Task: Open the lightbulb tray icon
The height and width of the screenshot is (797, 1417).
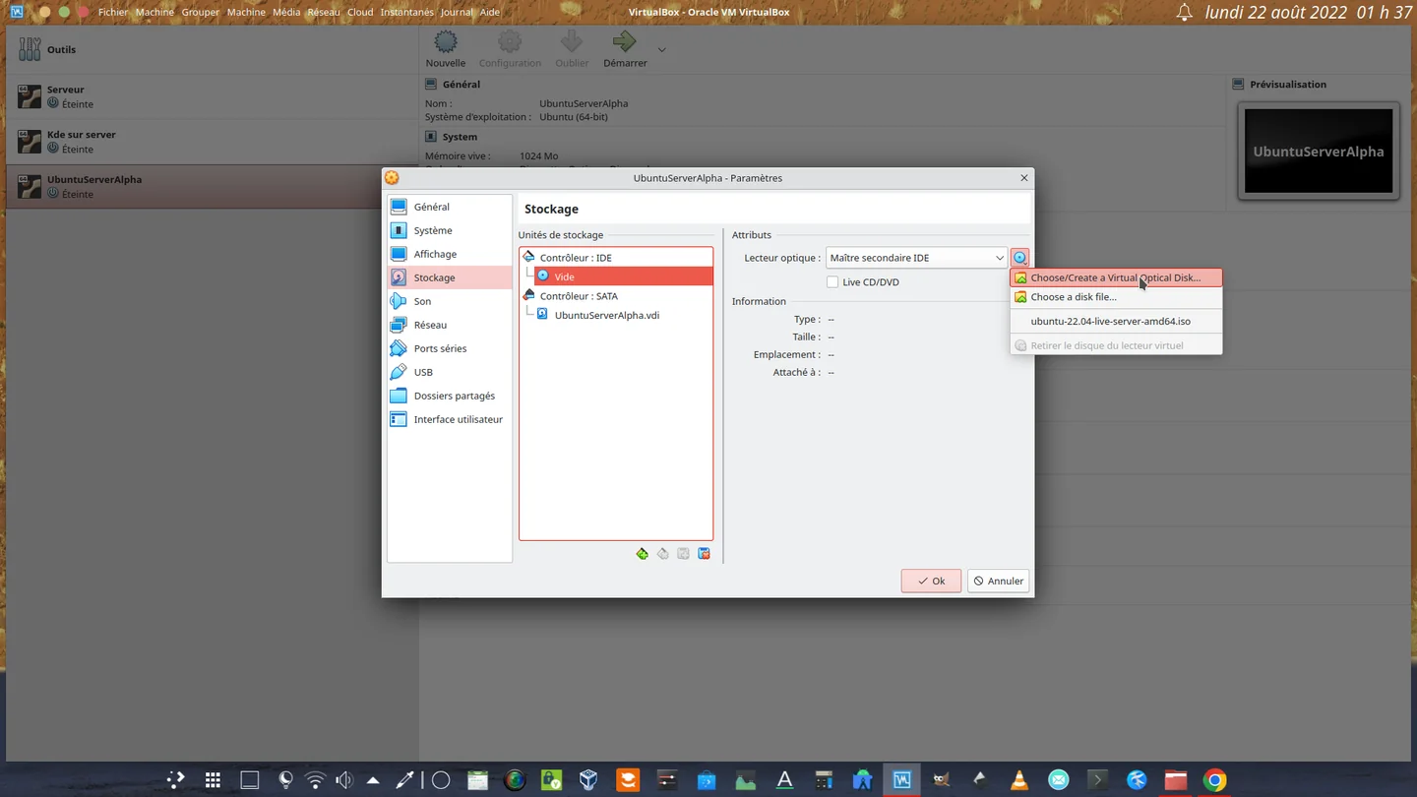Action: click(x=285, y=780)
